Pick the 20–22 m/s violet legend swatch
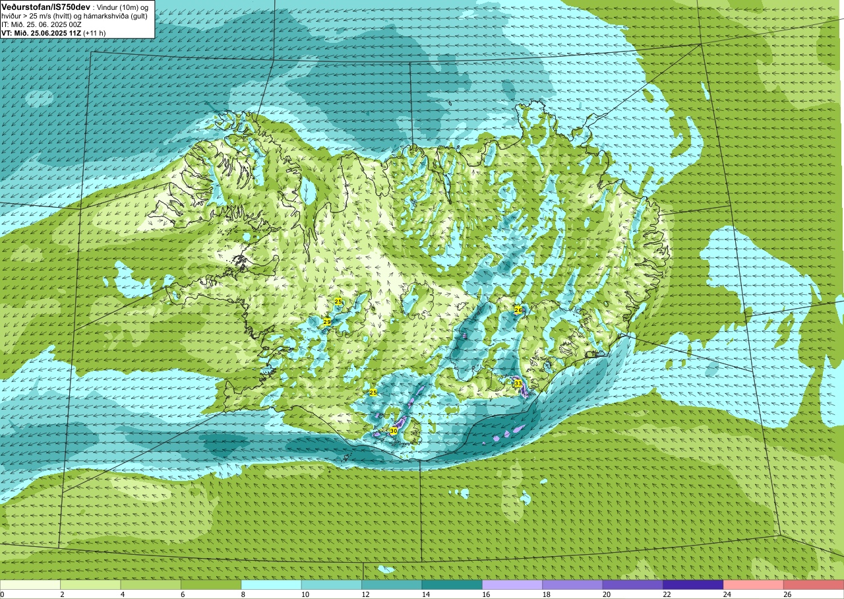This screenshot has width=844, height=599. 633,584
